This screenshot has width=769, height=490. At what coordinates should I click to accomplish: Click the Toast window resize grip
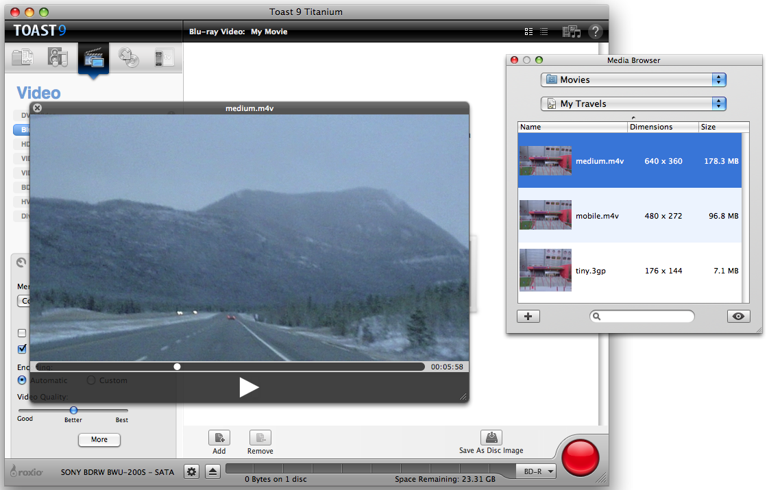click(x=602, y=478)
